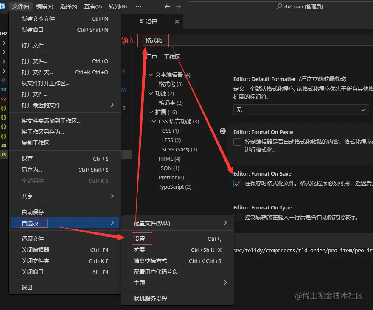373x310 pixels.
Task: Highlight the 首选项 menu entry
Action: coord(65,223)
